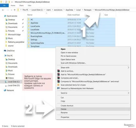Screen dimensions: 136x128
Task: Open the View ribbon tab
Action: point(29,5)
